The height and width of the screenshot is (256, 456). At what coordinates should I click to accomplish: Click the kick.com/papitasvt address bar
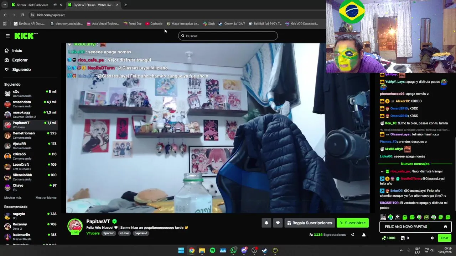coord(51,15)
